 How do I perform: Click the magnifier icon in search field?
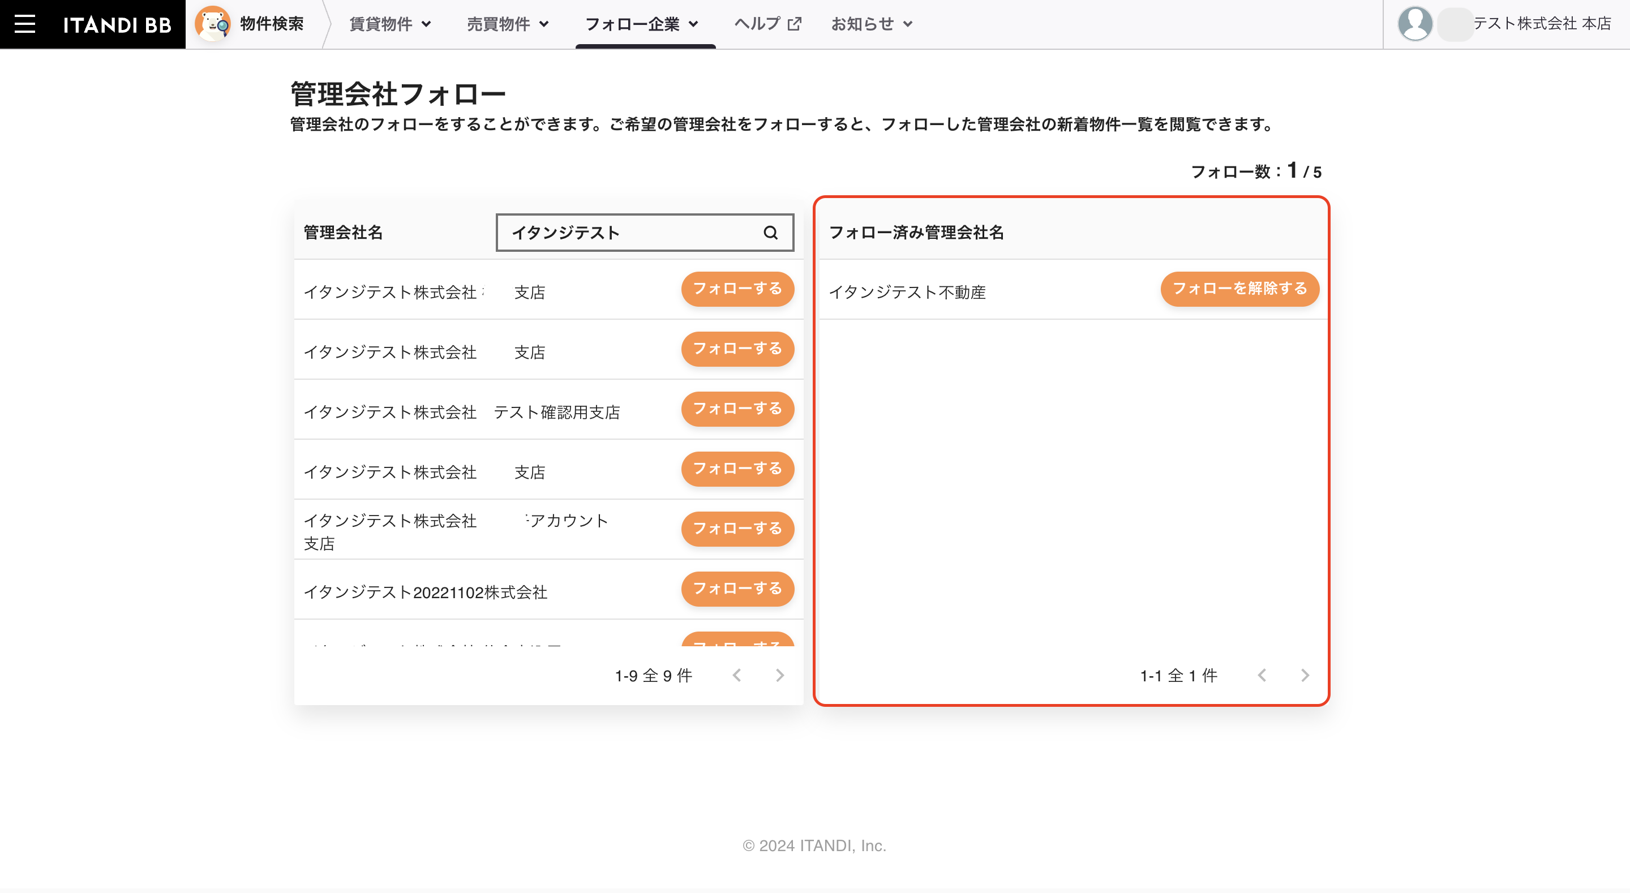pos(770,233)
